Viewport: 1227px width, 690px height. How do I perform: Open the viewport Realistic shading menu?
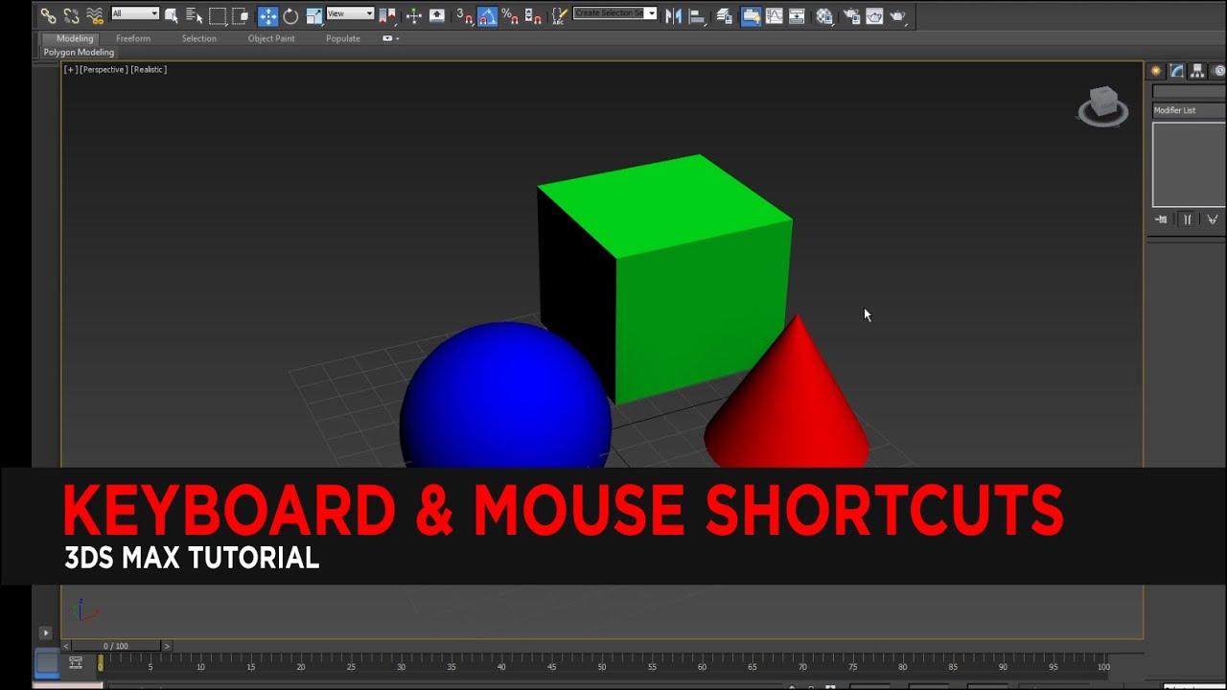tap(149, 69)
